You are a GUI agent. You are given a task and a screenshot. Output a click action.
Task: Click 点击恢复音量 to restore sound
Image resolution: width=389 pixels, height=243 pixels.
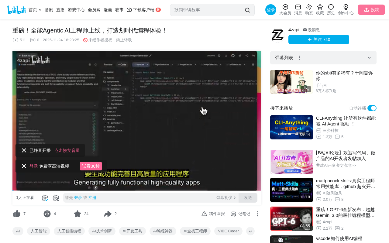[67, 150]
